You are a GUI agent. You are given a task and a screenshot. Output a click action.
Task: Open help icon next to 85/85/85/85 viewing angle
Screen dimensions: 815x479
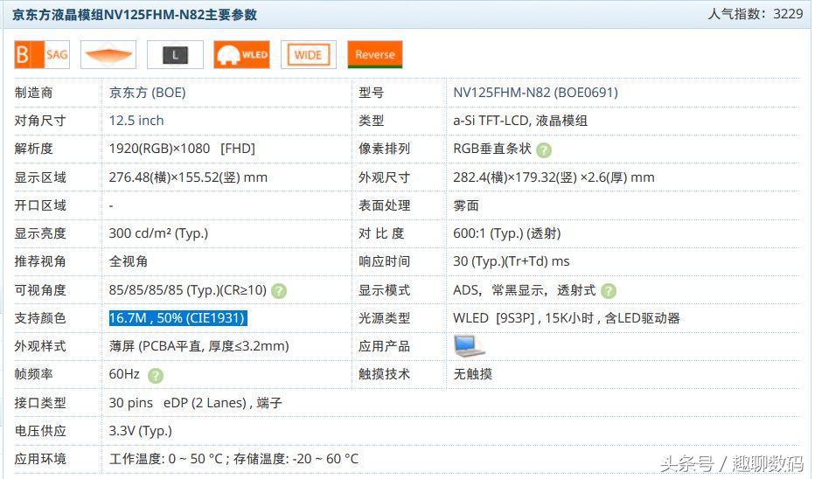click(x=279, y=291)
